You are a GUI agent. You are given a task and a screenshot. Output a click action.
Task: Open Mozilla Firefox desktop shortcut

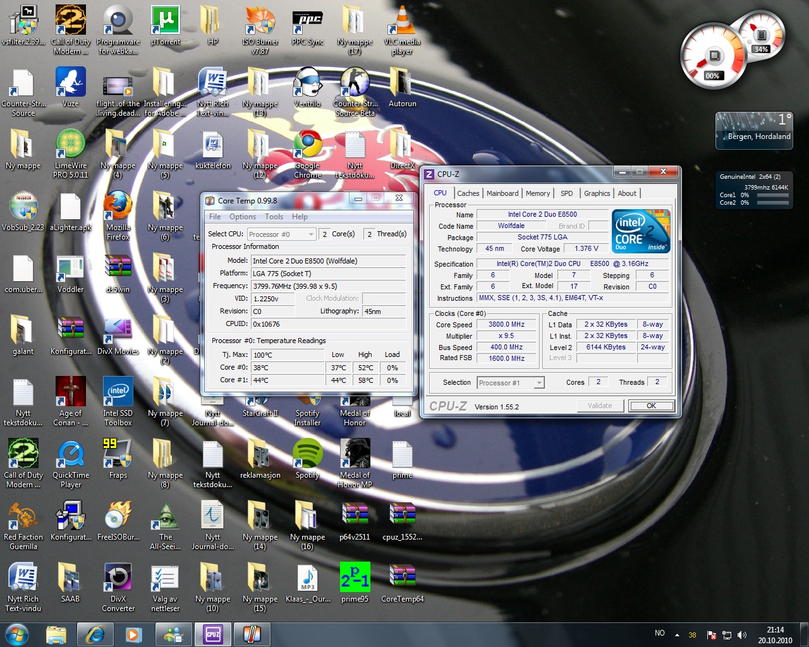[x=118, y=215]
